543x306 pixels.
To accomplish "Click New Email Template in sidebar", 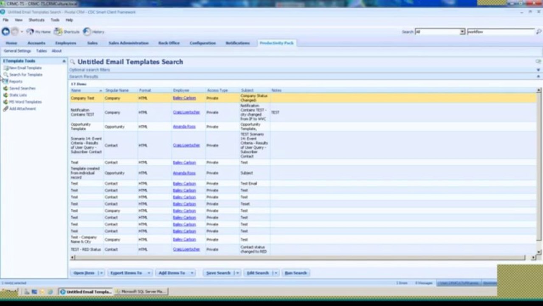I will pyautogui.click(x=23, y=68).
